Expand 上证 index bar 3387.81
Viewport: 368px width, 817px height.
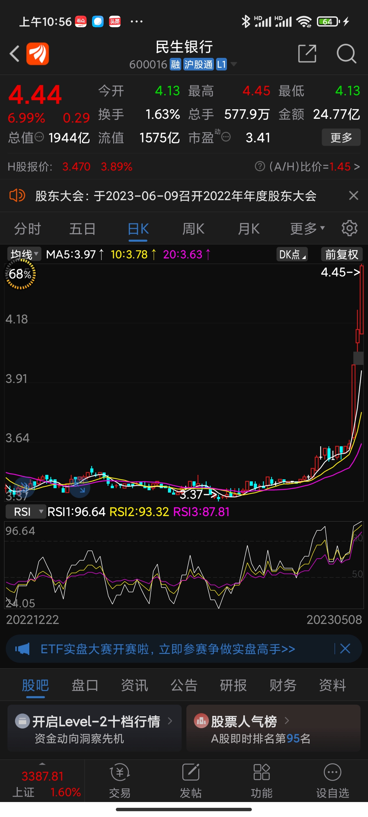click(43, 781)
